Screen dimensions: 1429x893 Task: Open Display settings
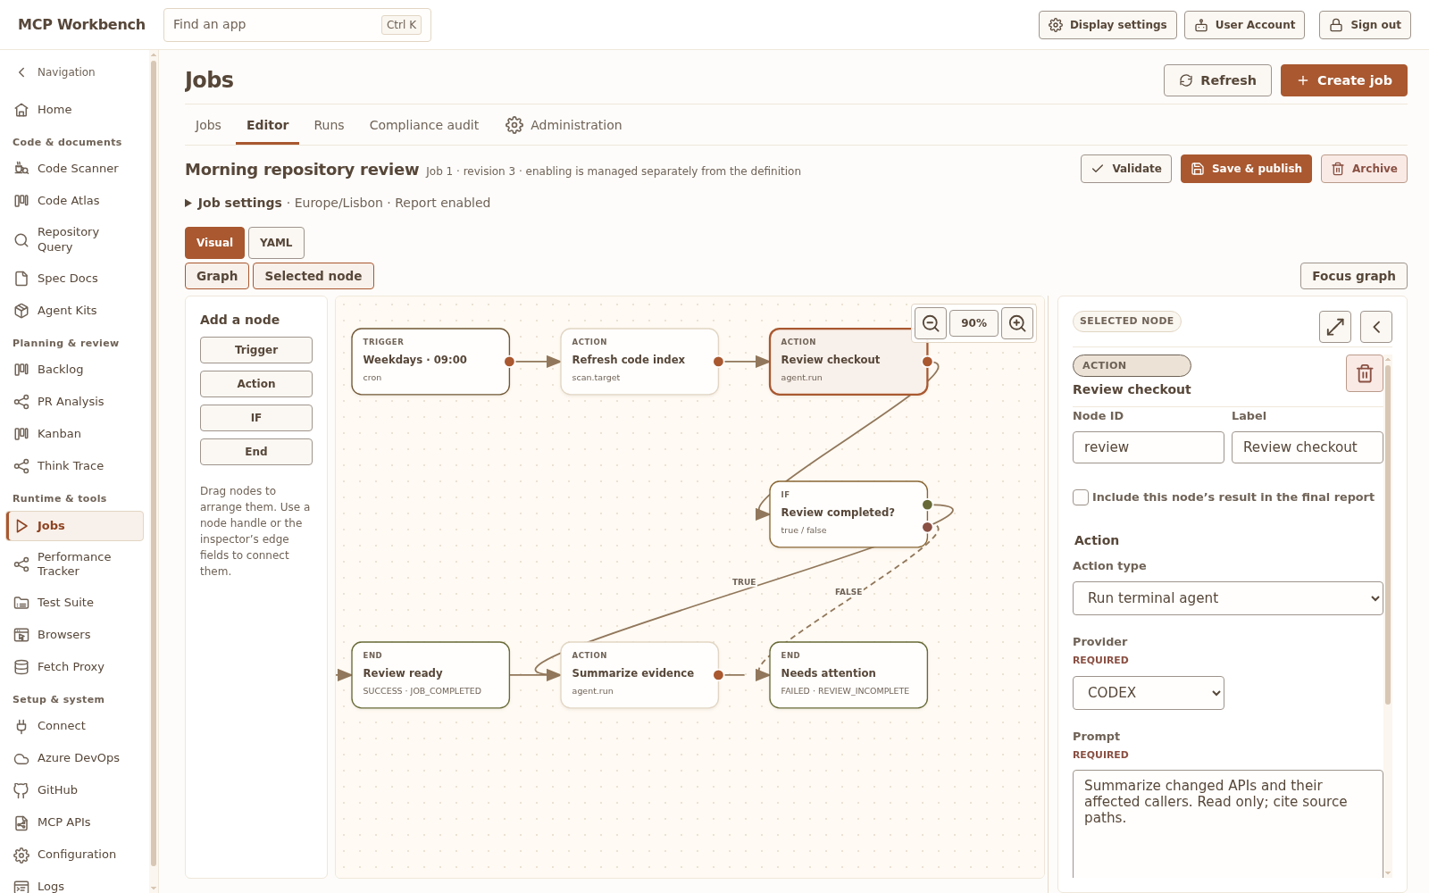click(1107, 25)
